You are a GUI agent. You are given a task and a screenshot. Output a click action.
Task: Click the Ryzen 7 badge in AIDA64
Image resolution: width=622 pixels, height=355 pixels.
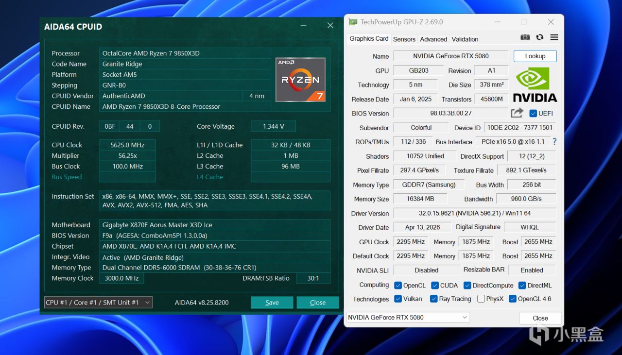300,80
